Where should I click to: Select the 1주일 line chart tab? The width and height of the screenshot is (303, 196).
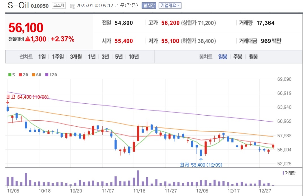point(58,57)
